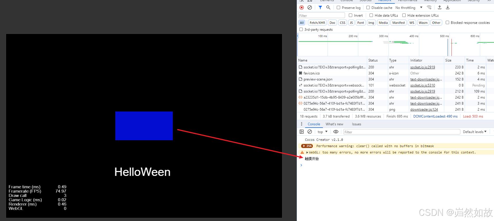Enable Disable cache checkbox
Viewport: 494px width, 221px height.
pyautogui.click(x=368, y=8)
